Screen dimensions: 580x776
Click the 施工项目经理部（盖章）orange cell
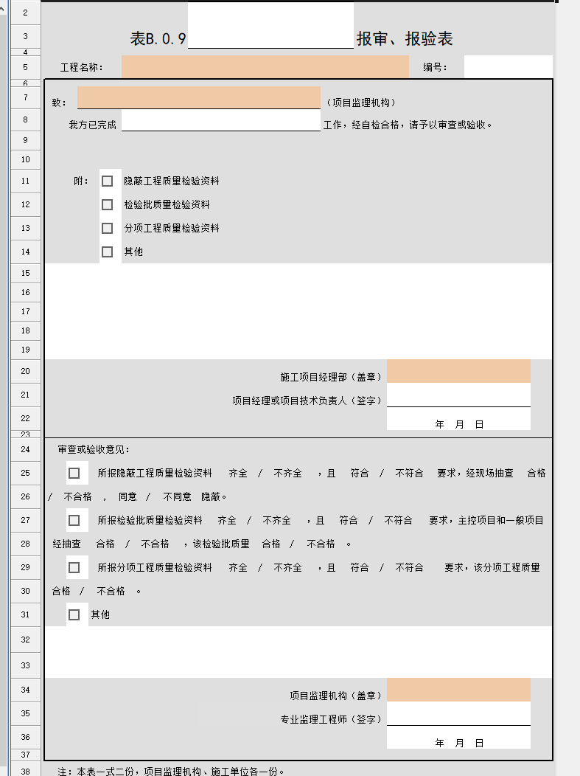tap(458, 371)
